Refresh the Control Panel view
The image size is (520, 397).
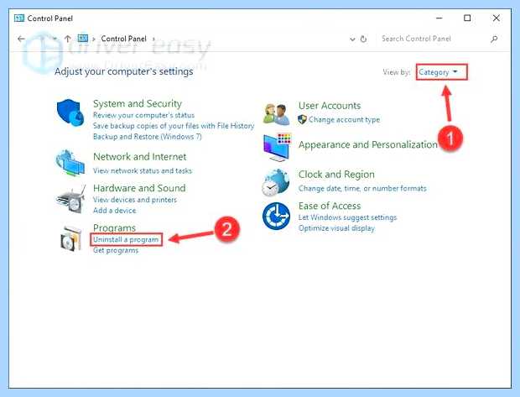(363, 39)
